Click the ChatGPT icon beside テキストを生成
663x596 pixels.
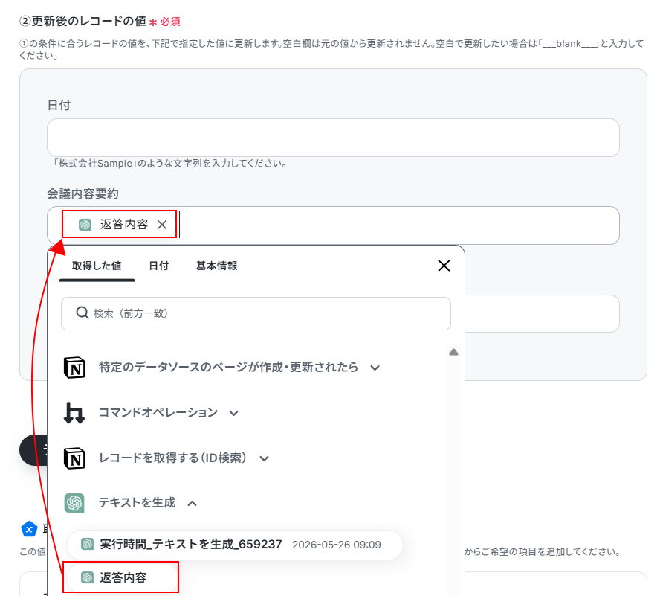[74, 503]
